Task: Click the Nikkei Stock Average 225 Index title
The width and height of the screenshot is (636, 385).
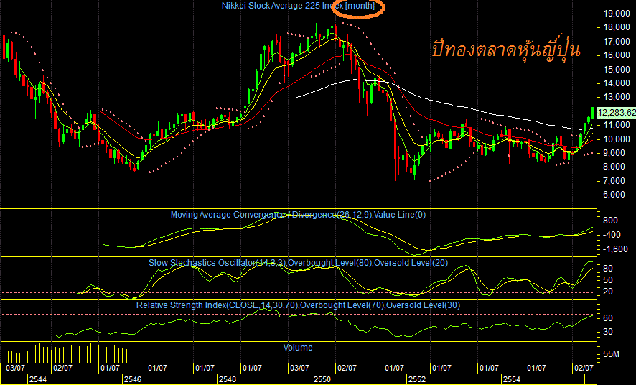Action: [298, 6]
